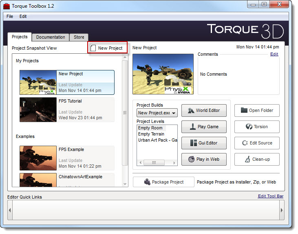Screen dimensions: 298x234
Task: Click the project list scrollbar thumb
Action: click(125, 113)
